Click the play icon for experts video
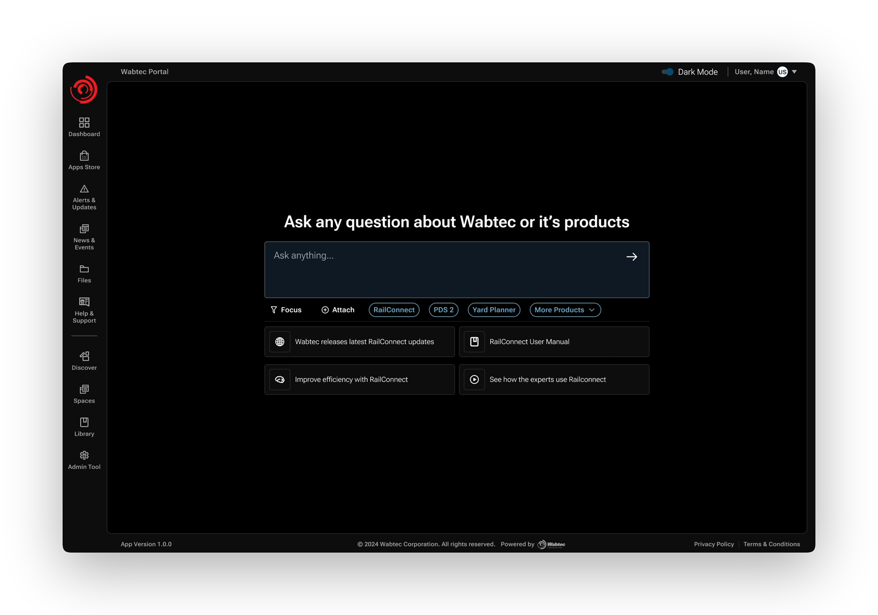This screenshot has width=878, height=615. coord(474,380)
